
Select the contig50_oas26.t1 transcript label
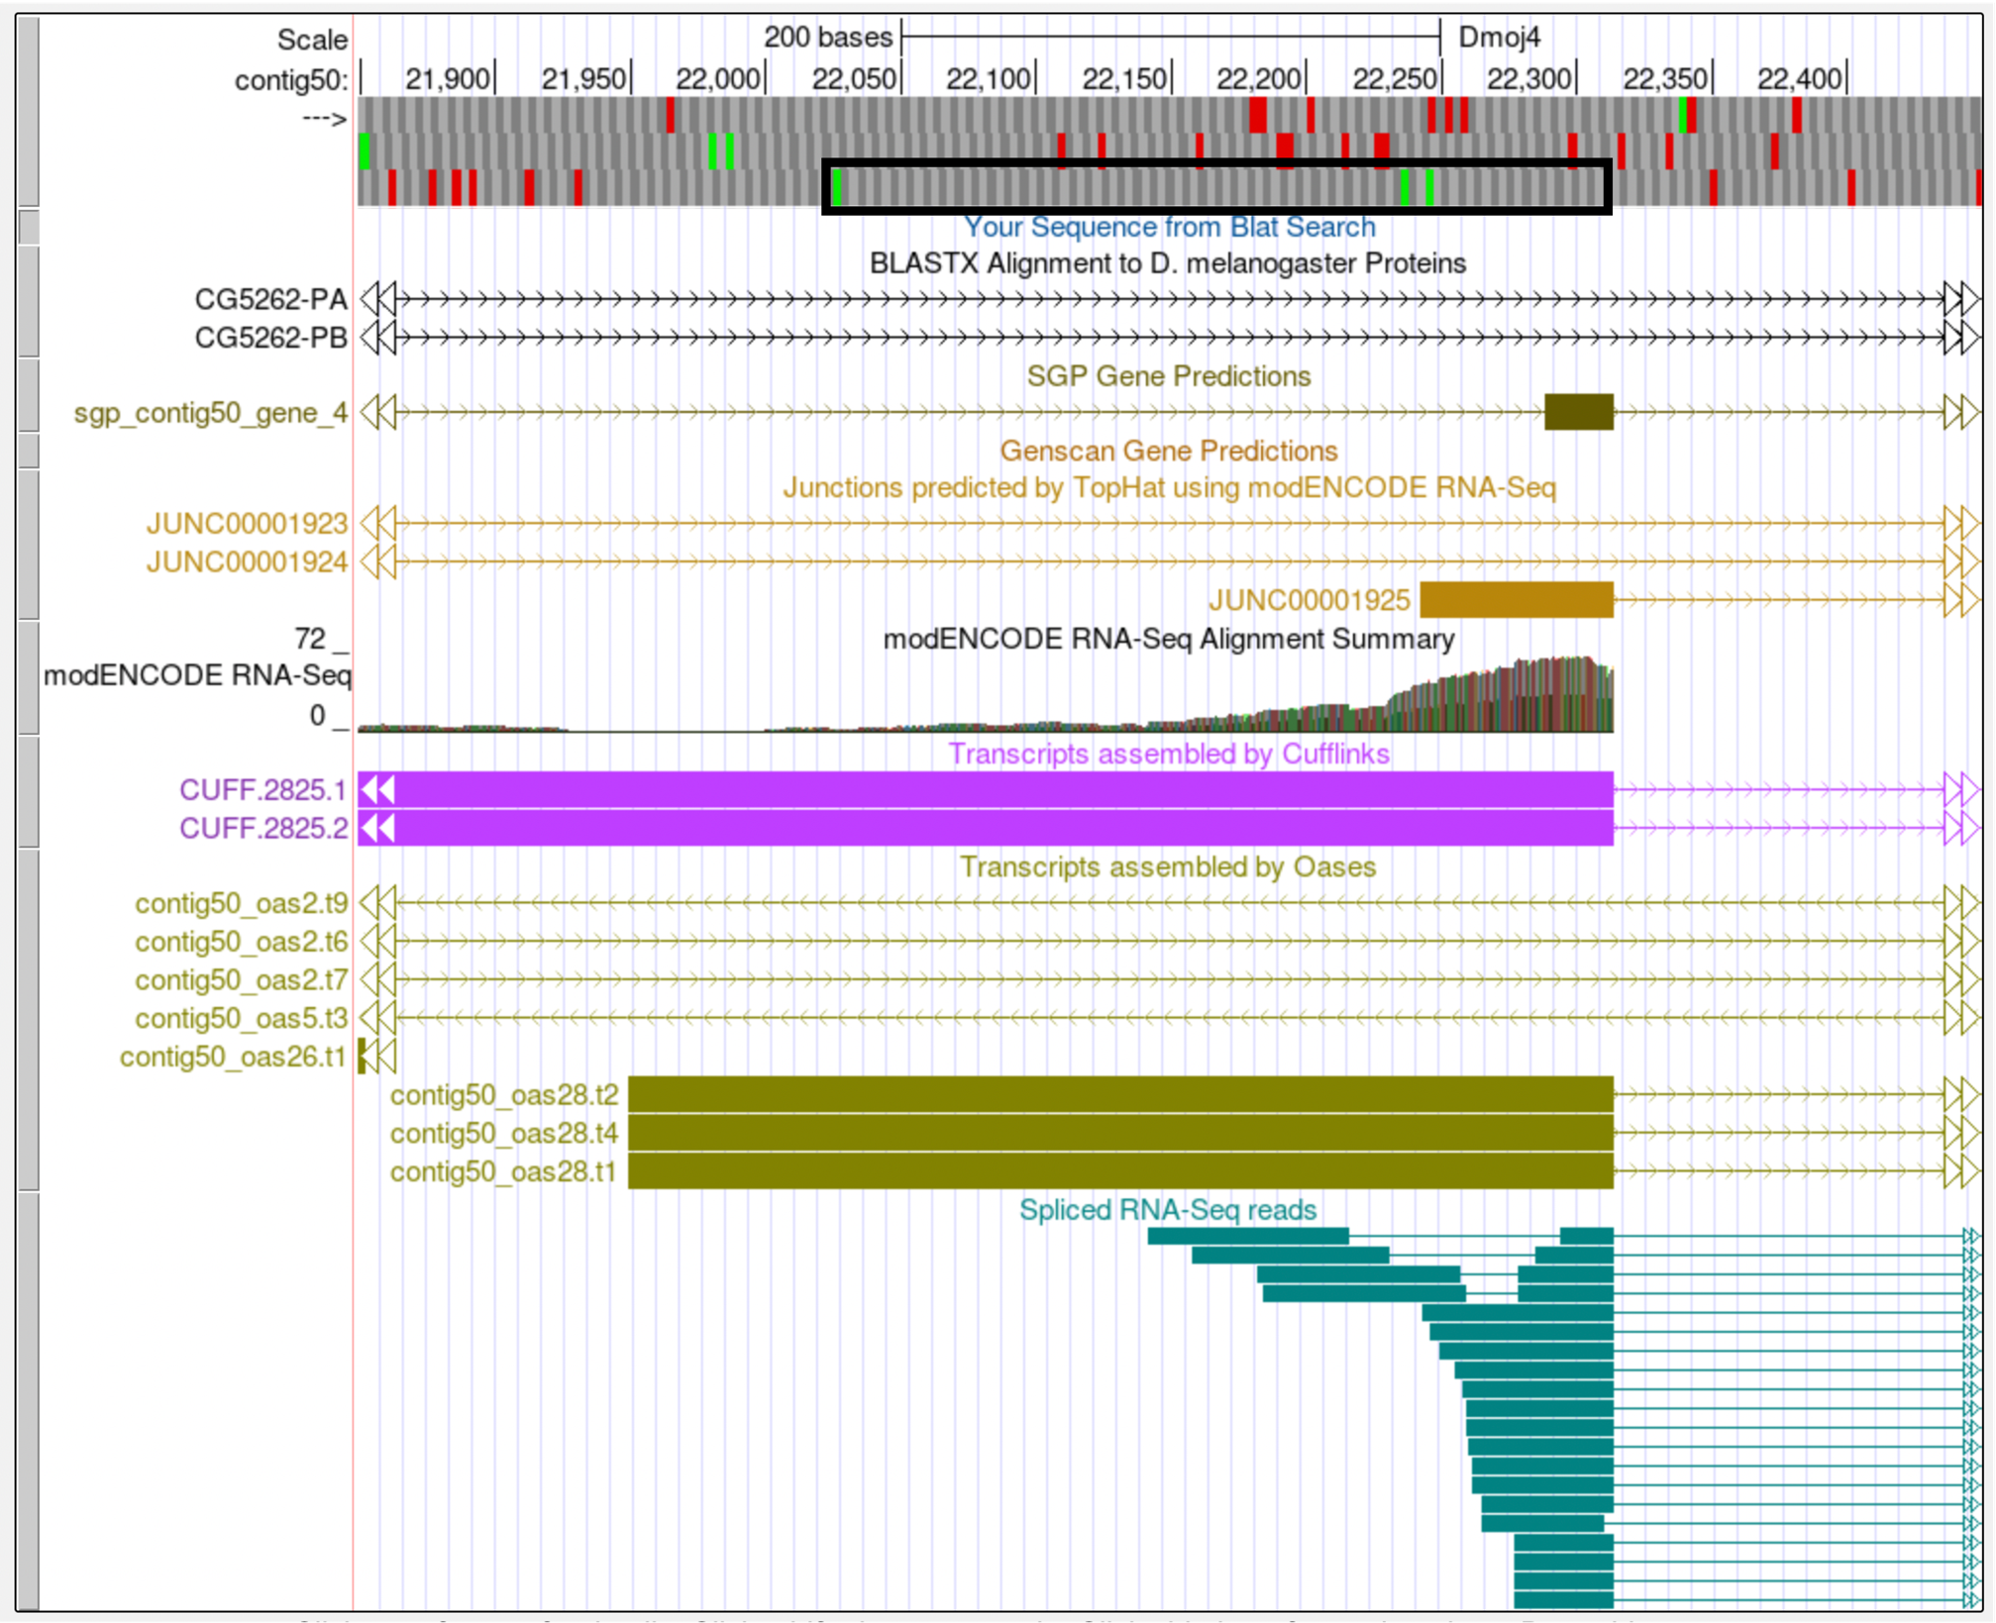232,1057
